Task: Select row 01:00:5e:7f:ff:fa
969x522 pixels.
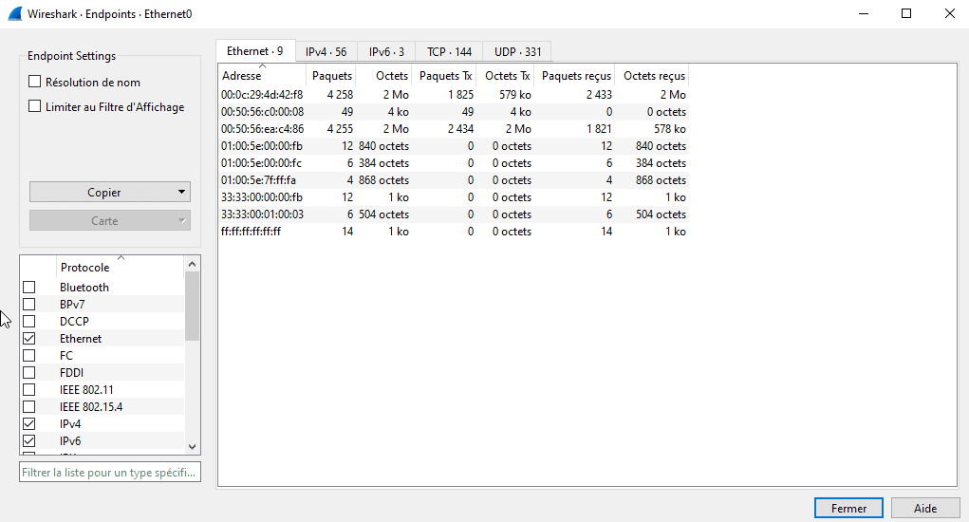Action: 454,179
